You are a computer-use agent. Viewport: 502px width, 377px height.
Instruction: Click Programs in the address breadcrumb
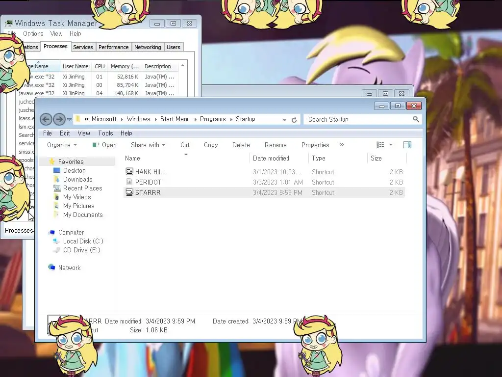click(x=213, y=119)
